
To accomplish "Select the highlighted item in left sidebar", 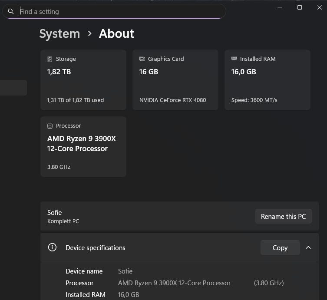I will tap(13, 88).
